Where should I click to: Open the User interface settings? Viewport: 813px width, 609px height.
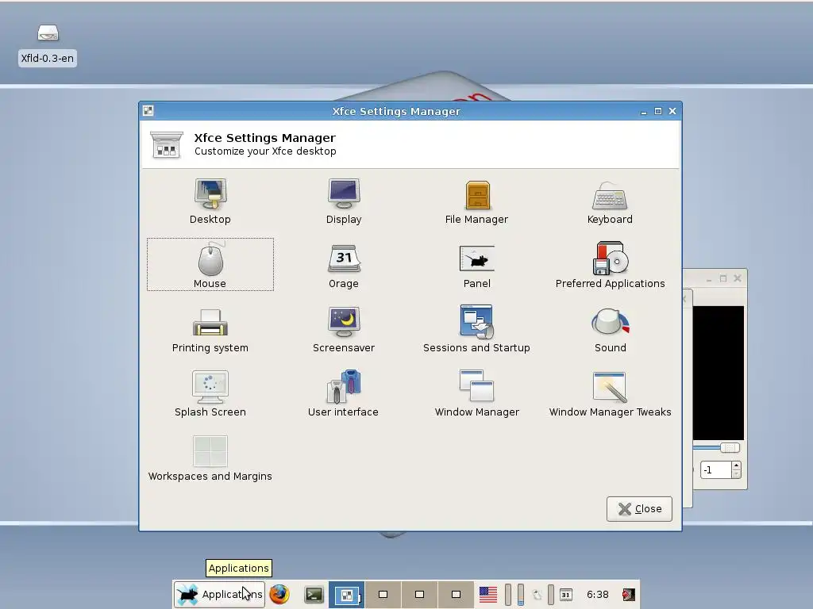343,395
